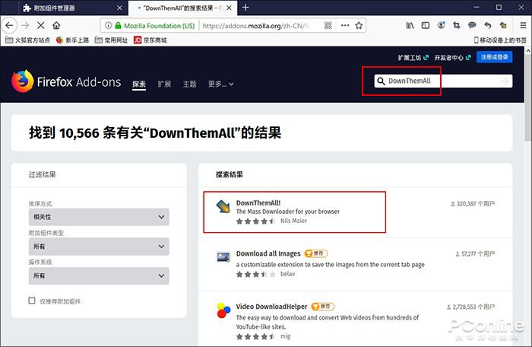Open a new tab with plus button

click(245, 8)
